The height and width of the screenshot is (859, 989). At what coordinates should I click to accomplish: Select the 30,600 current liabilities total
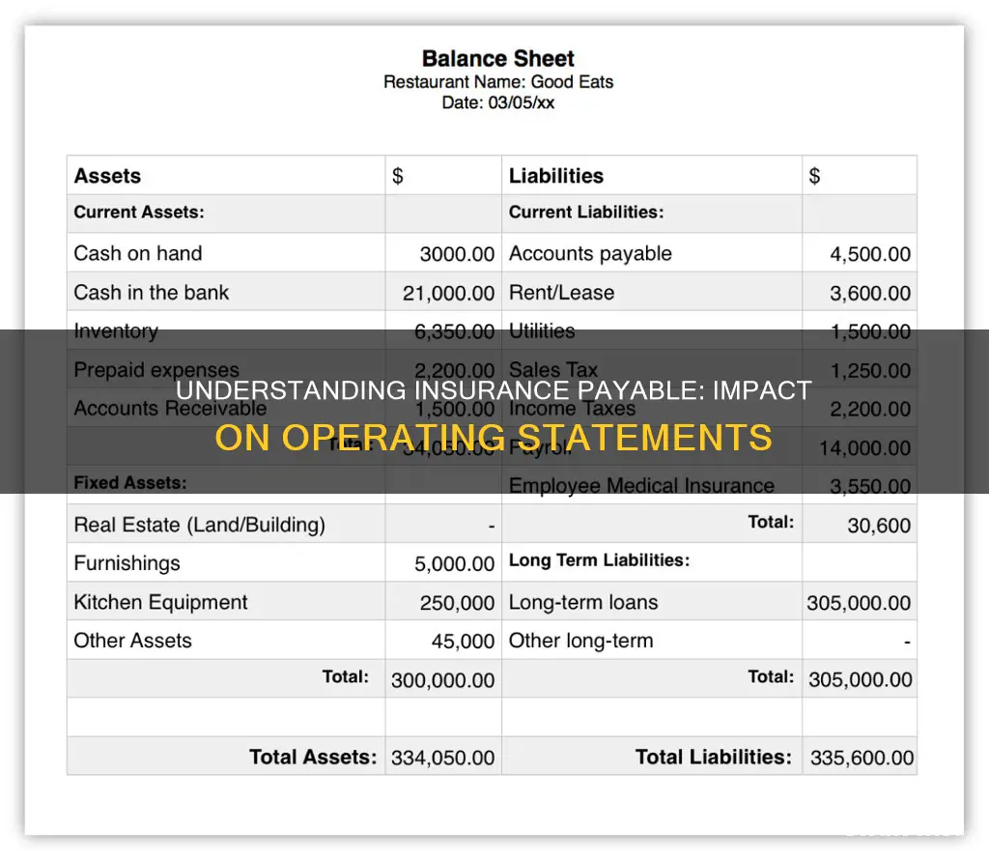[879, 526]
